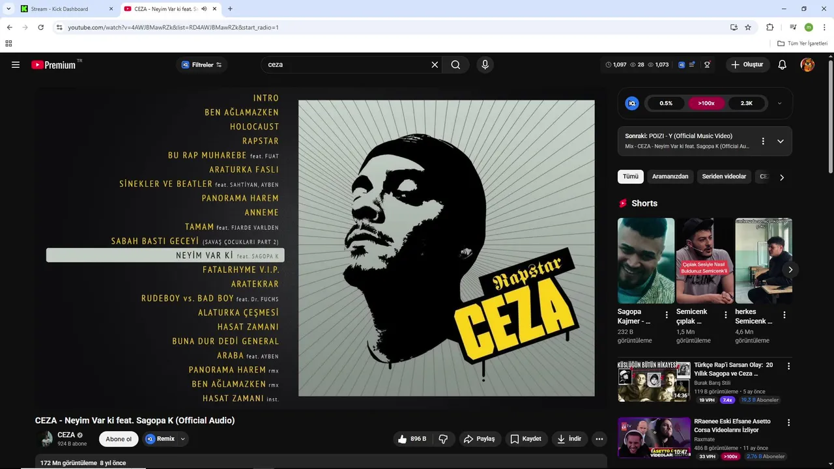
Task: Open the CEZA channel name link
Action: 66,435
